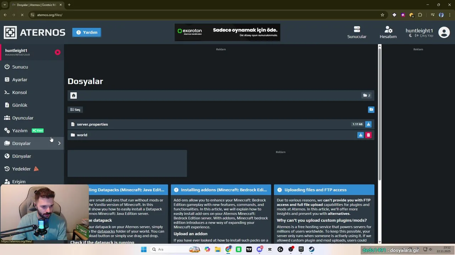455x255 pixels.
Task: Close the Dosyalar Aternos tab
Action: tap(61, 5)
